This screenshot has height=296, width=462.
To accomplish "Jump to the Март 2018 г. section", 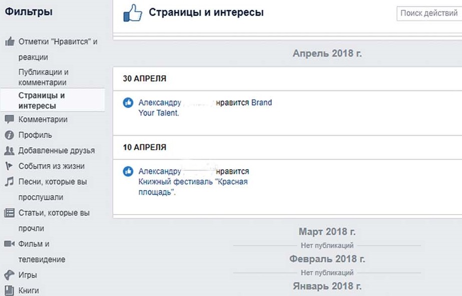I will [x=327, y=232].
